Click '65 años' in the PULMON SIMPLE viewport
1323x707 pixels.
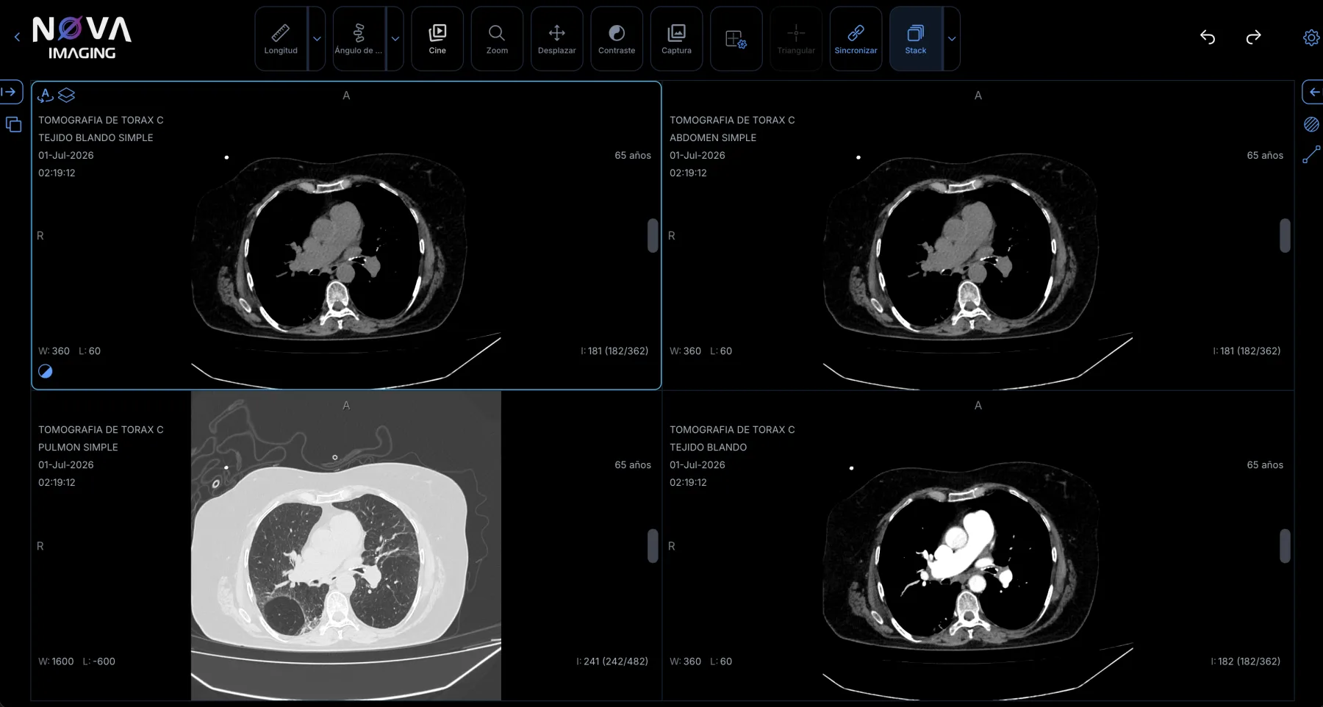pyautogui.click(x=633, y=465)
